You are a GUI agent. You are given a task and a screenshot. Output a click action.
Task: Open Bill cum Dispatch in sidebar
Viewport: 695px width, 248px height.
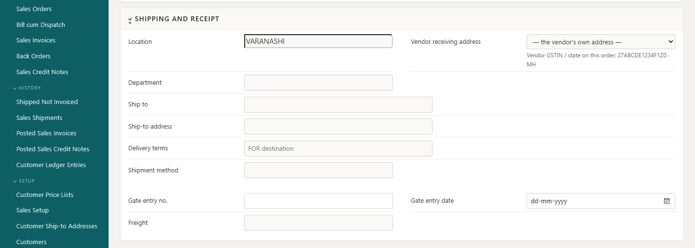(41, 25)
